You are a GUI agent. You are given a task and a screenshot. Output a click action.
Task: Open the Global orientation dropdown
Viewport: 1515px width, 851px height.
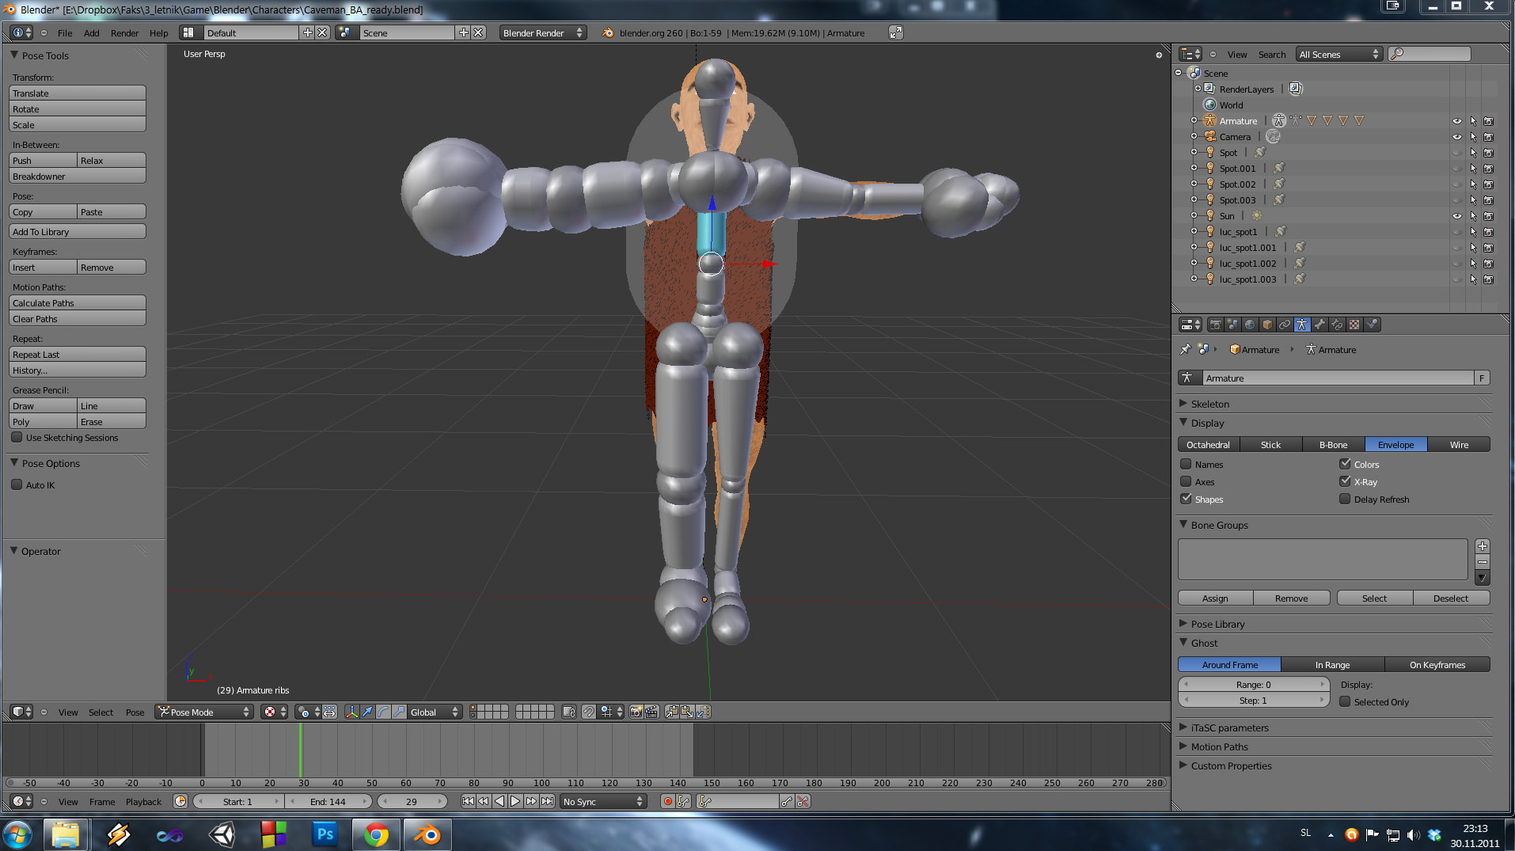[x=435, y=712]
